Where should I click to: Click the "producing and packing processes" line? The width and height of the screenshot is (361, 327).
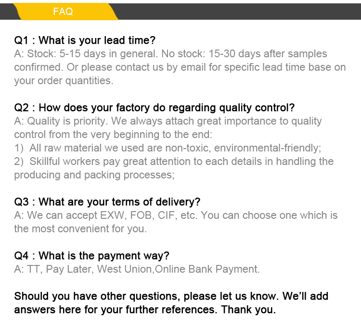click(94, 175)
